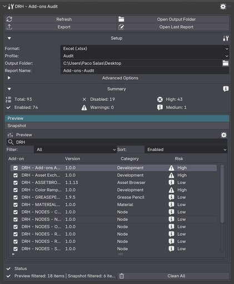Click the Open Output Folder button
Screen dimensions: 234x284
point(173,19)
